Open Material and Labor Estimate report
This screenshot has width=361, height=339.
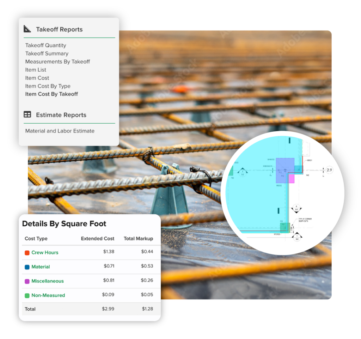(x=60, y=131)
